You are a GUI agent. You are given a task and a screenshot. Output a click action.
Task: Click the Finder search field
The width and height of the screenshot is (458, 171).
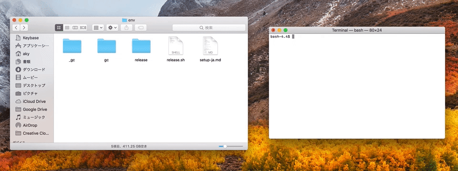(x=208, y=28)
